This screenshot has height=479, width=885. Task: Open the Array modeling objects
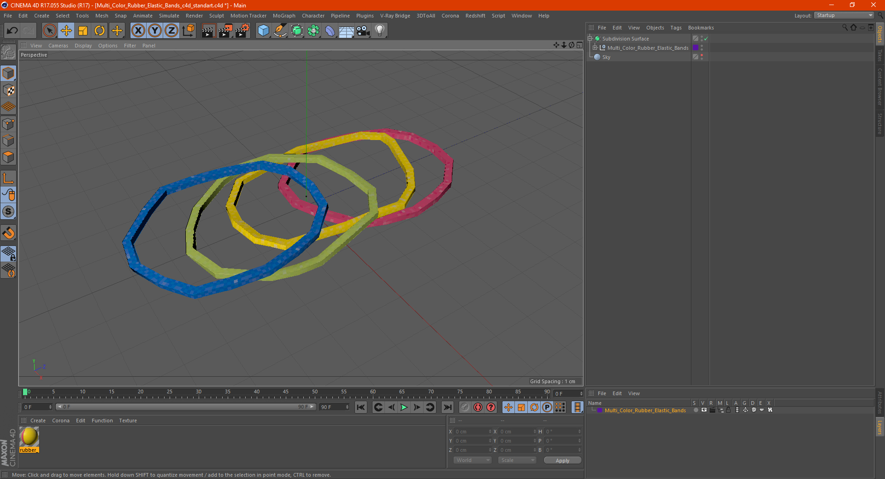[x=313, y=31]
